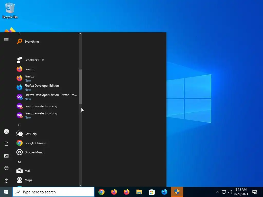The width and height of the screenshot is (263, 197).
Task: Open Microsoft Store from the taskbar
Action: (152, 192)
